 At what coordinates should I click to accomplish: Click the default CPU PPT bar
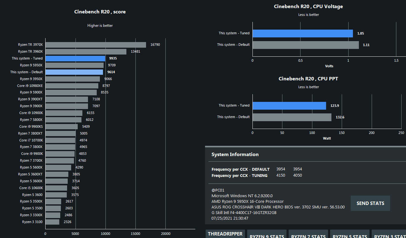point(292,117)
